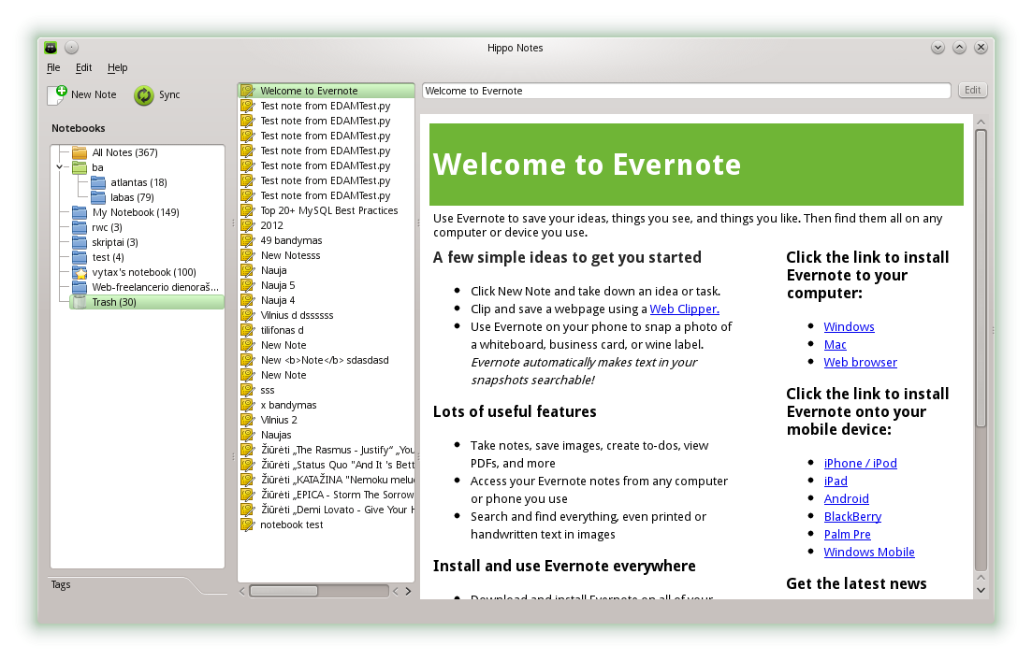Viewport: 1032px width, 661px height.
Task: Open the Web Clipper link
Action: point(685,309)
